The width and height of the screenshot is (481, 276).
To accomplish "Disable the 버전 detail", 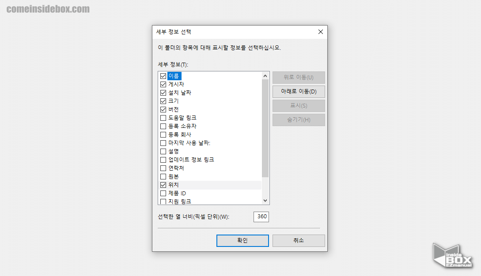I will [163, 109].
